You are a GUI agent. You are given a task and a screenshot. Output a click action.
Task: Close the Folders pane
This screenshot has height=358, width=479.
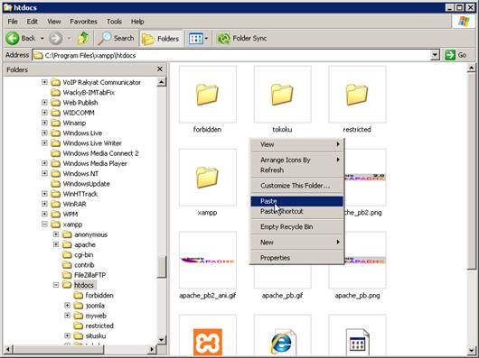coord(159,69)
